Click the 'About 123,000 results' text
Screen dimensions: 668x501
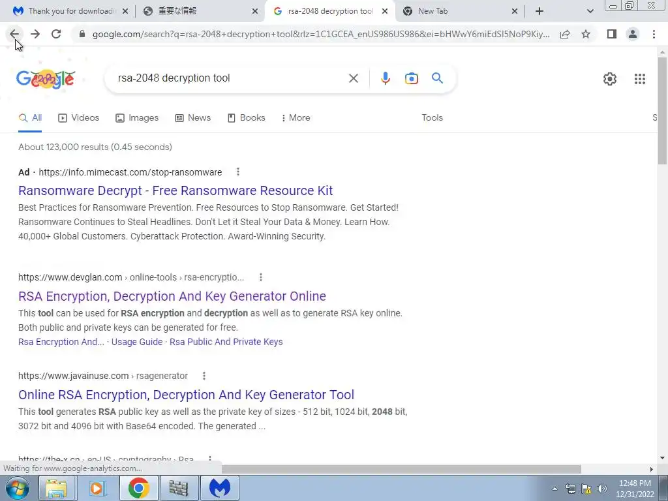(95, 147)
